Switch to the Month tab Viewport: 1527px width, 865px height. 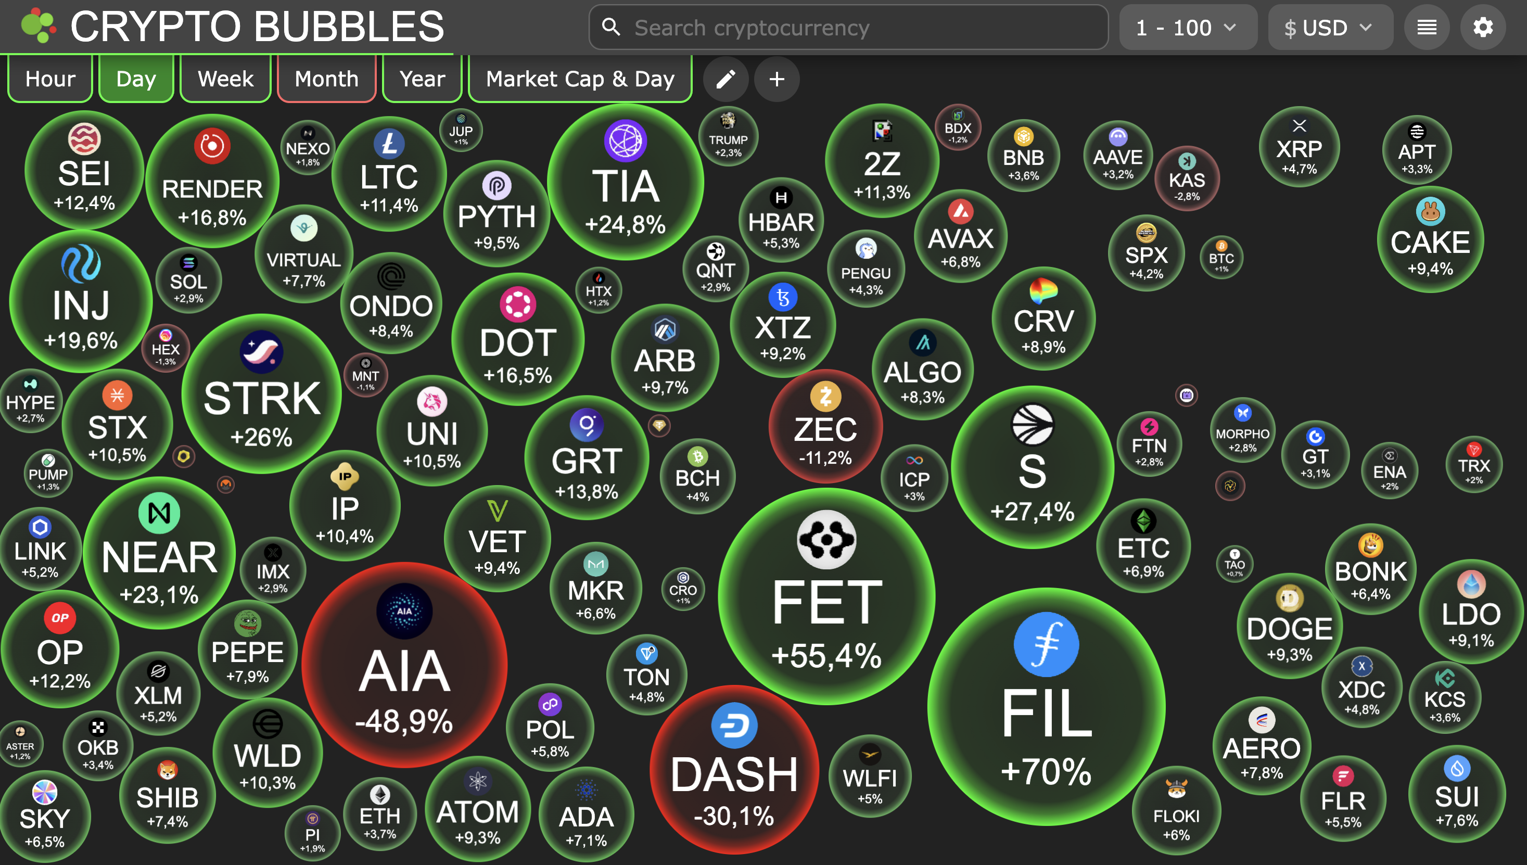click(x=327, y=79)
